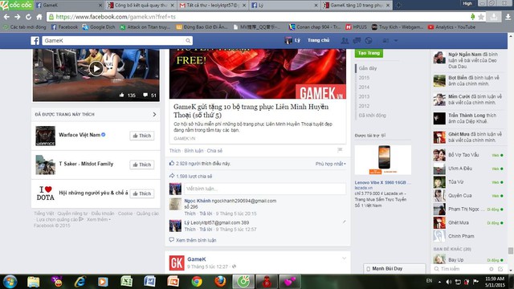
Task: Open Facebook notifications globe icon
Action: point(369,41)
